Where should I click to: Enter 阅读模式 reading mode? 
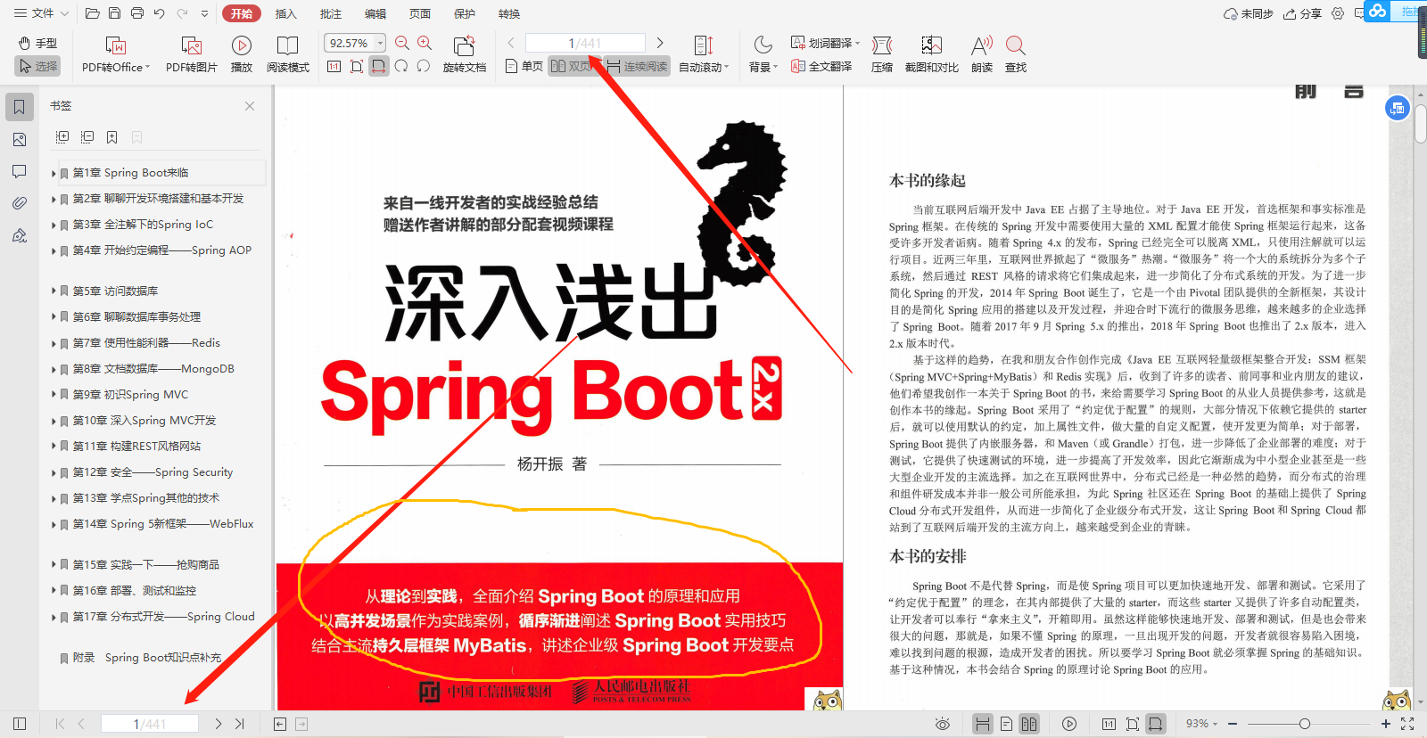coord(288,54)
